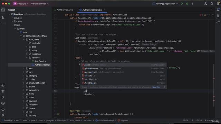
Task: Expand the .mvn folder
Action: point(12,21)
